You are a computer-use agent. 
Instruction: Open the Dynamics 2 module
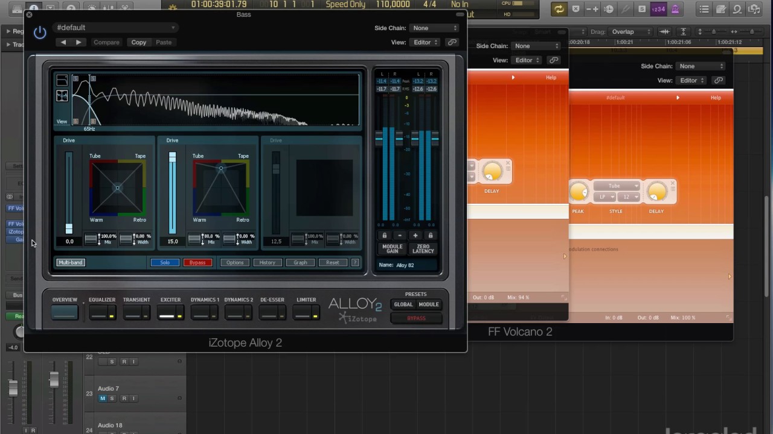click(234, 312)
